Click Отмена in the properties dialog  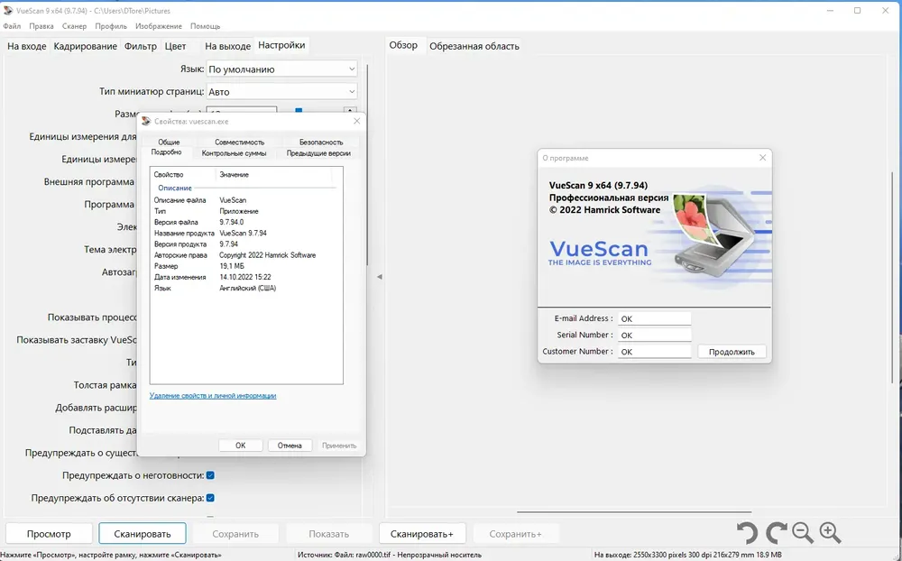(x=290, y=446)
